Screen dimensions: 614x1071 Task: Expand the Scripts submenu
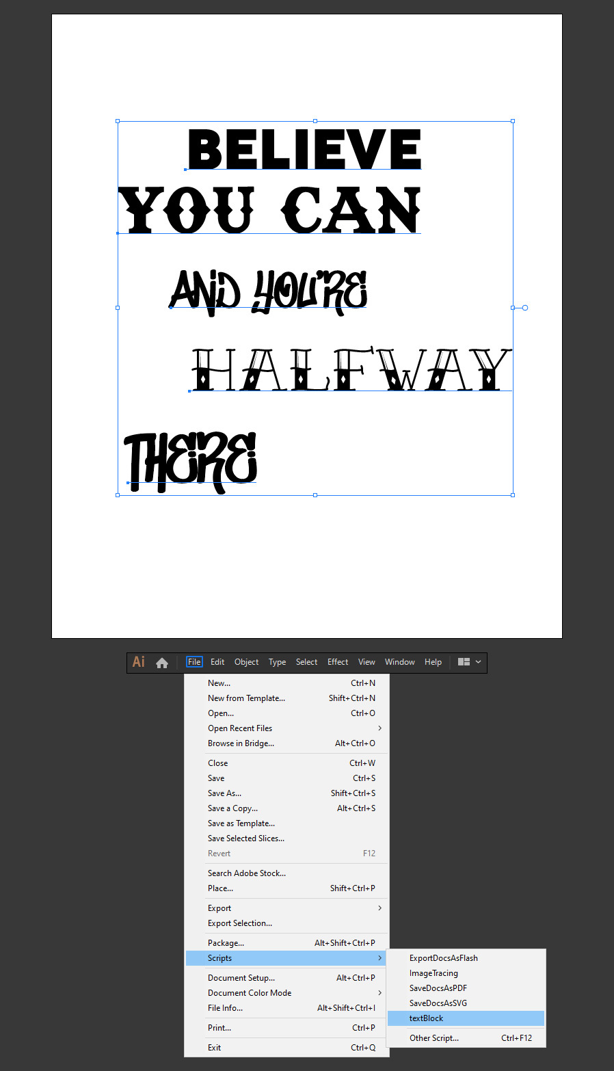point(286,958)
